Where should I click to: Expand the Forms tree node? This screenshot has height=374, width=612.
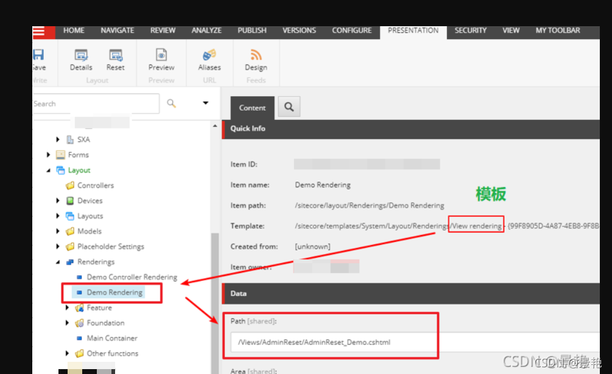[x=48, y=155]
